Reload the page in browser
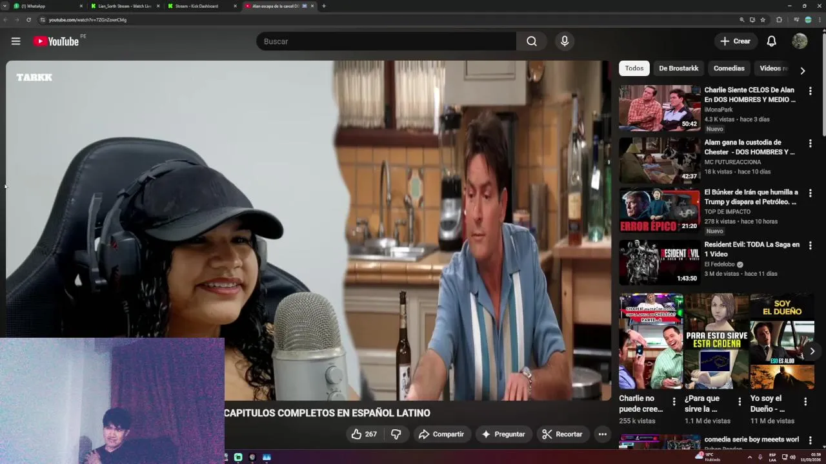 pos(28,20)
